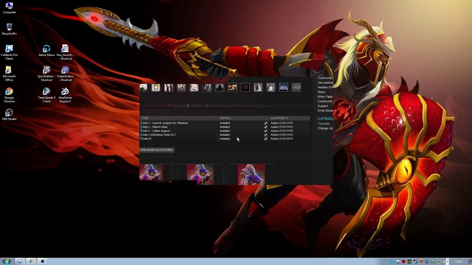Launch TeamSpeak 3 Client icon

[46, 95]
